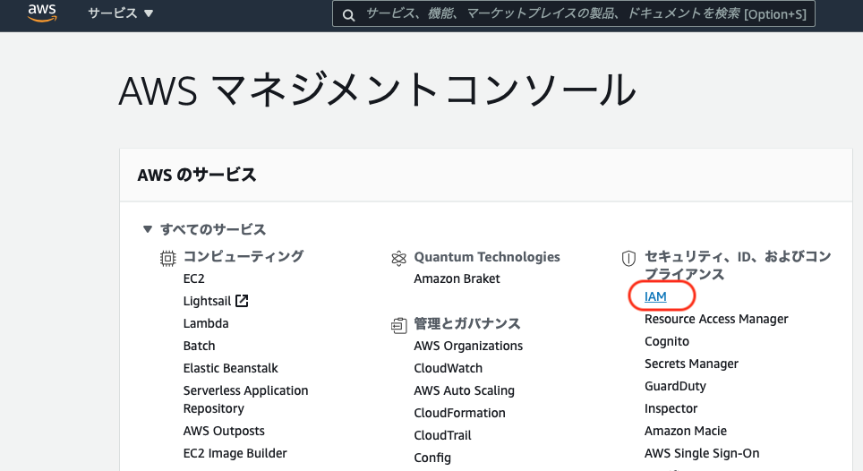The image size is (863, 471).
Task: Click the Security shield icon
Action: tap(628, 258)
